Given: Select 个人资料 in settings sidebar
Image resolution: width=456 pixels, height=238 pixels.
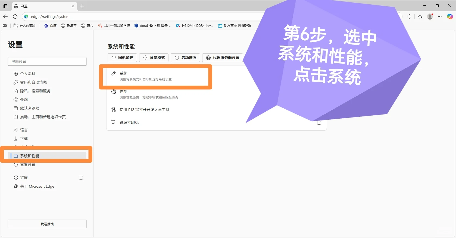Looking at the screenshot, I should [x=47, y=74].
